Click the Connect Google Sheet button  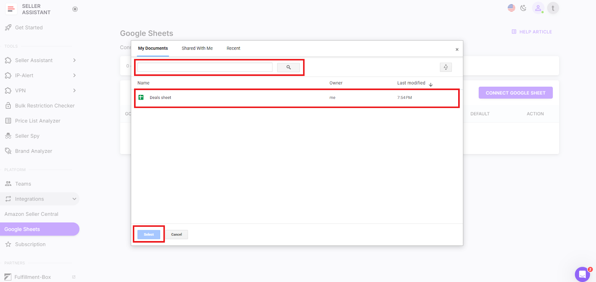(516, 93)
